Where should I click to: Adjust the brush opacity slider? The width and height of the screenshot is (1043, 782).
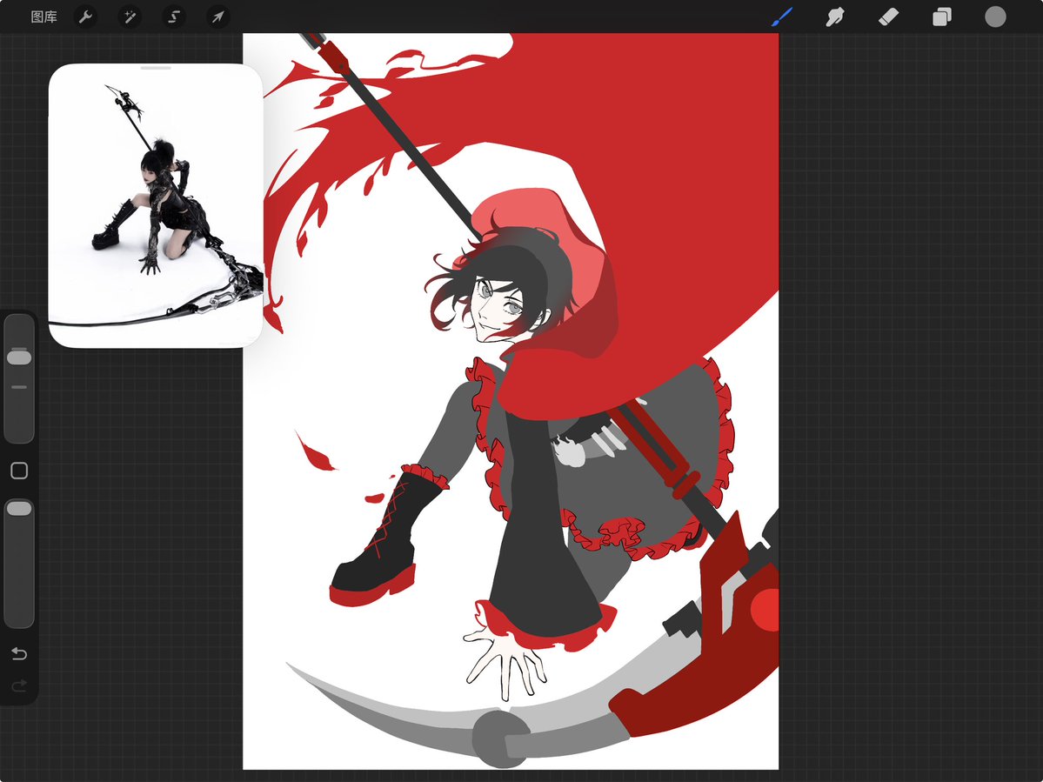tap(19, 563)
